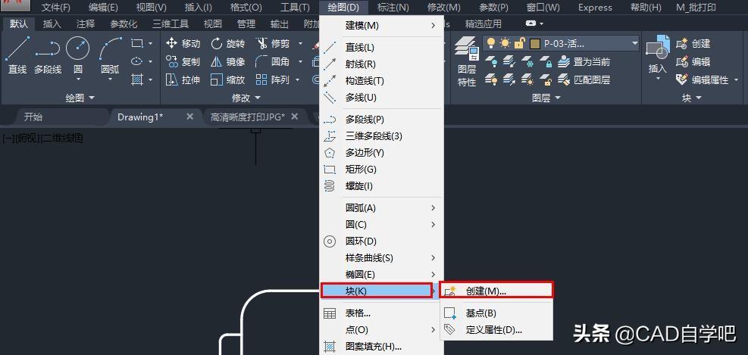
Task: Open the 修改(M) menu in menu bar
Action: (x=443, y=8)
